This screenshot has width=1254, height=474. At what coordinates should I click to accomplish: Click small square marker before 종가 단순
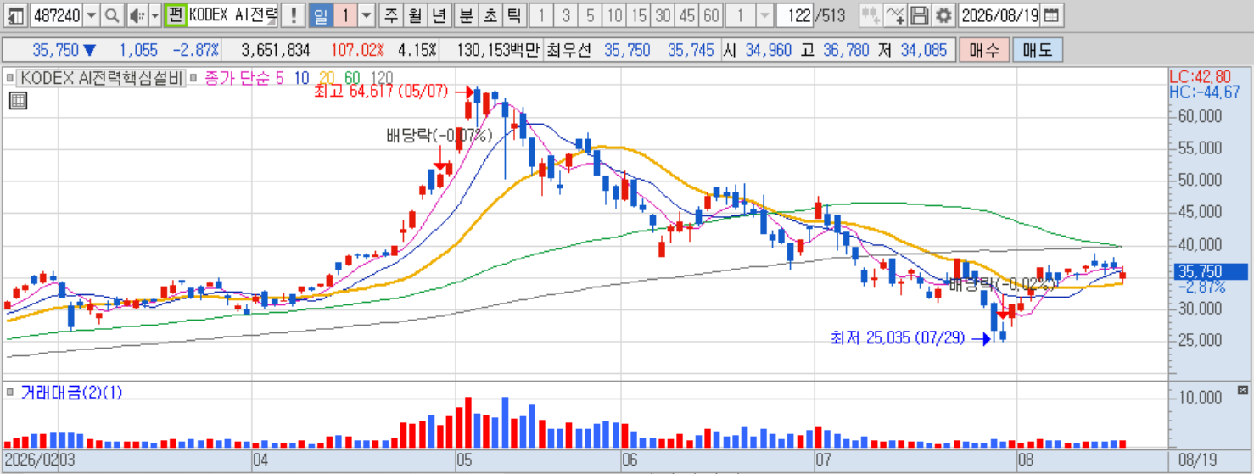[x=194, y=78]
